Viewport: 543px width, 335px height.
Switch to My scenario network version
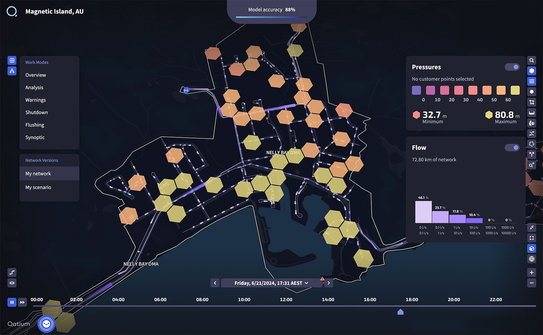38,187
